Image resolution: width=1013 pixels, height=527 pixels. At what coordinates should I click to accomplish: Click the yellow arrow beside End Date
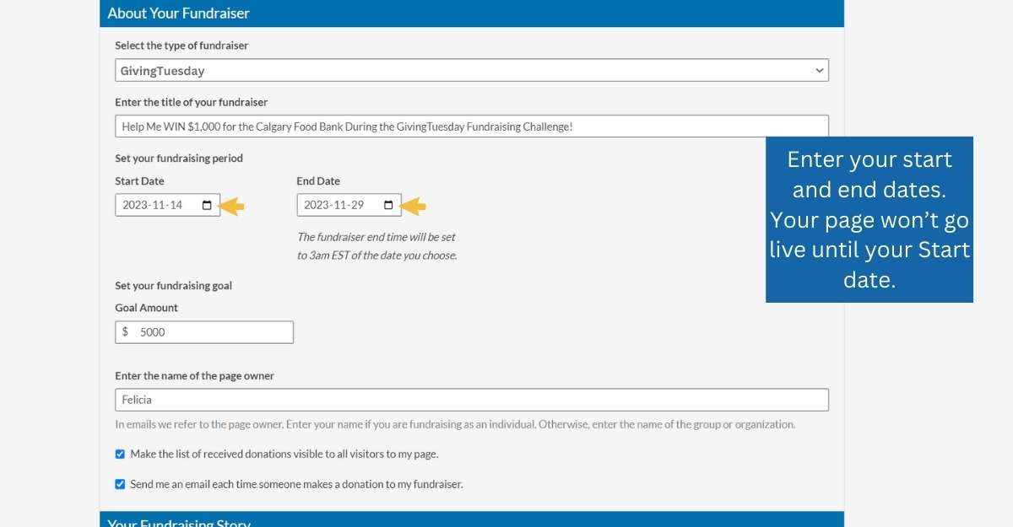click(x=414, y=205)
